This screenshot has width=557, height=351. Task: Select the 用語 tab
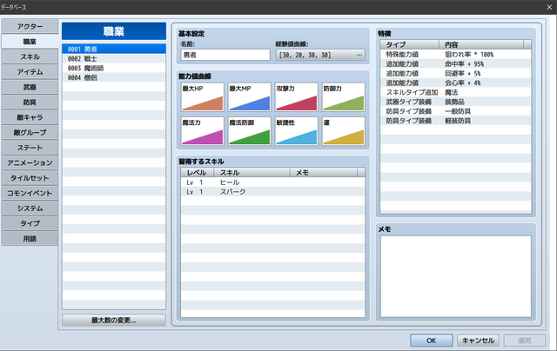30,239
